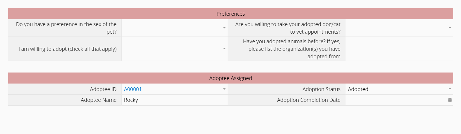Expand the Adoption Status dropdown arrow
The width and height of the screenshot is (461, 134).
(x=450, y=89)
